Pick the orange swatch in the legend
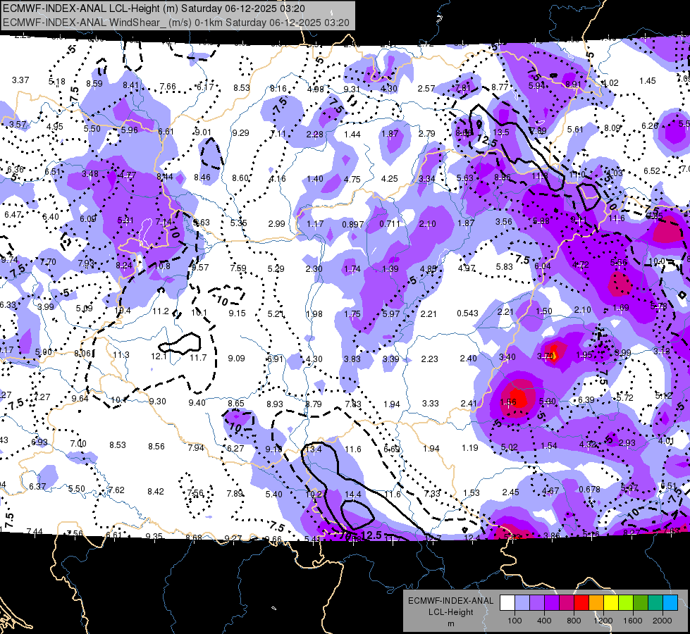 [x=596, y=602]
